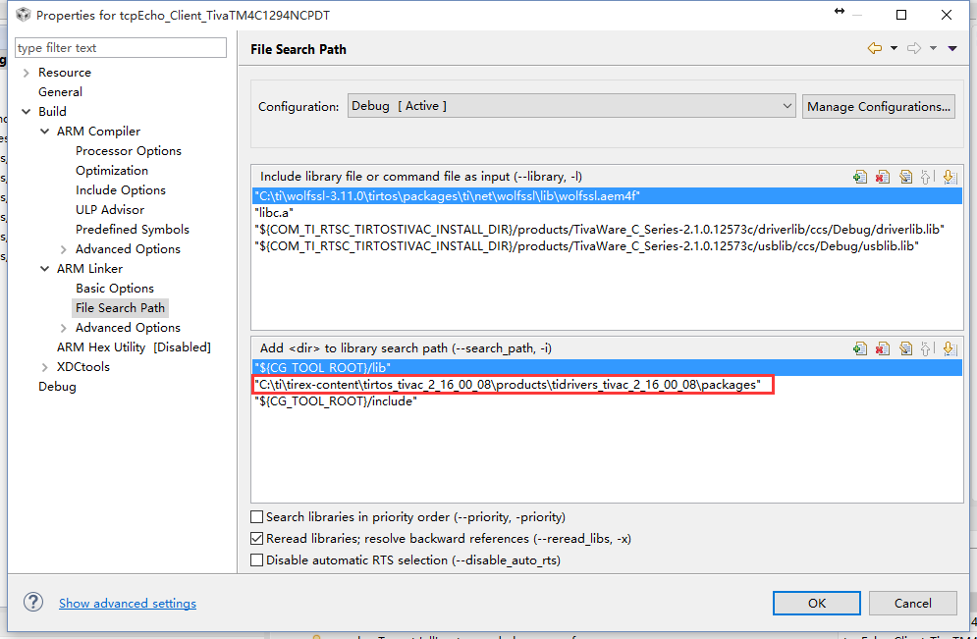Select the "libc.a" library entry

point(607,213)
